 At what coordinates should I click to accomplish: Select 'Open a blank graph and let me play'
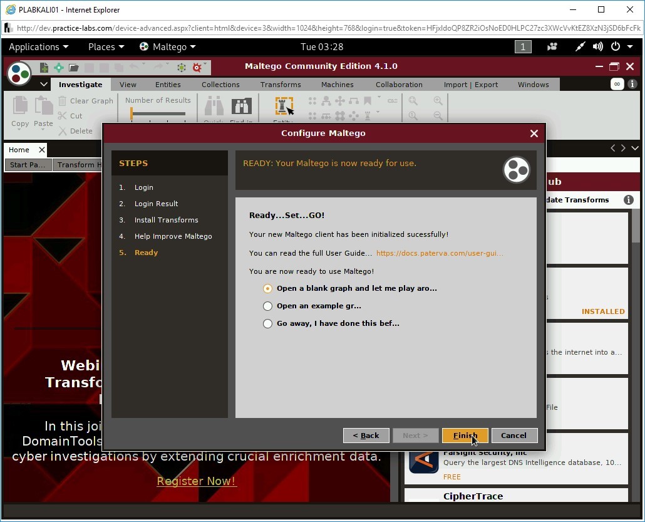[267, 288]
